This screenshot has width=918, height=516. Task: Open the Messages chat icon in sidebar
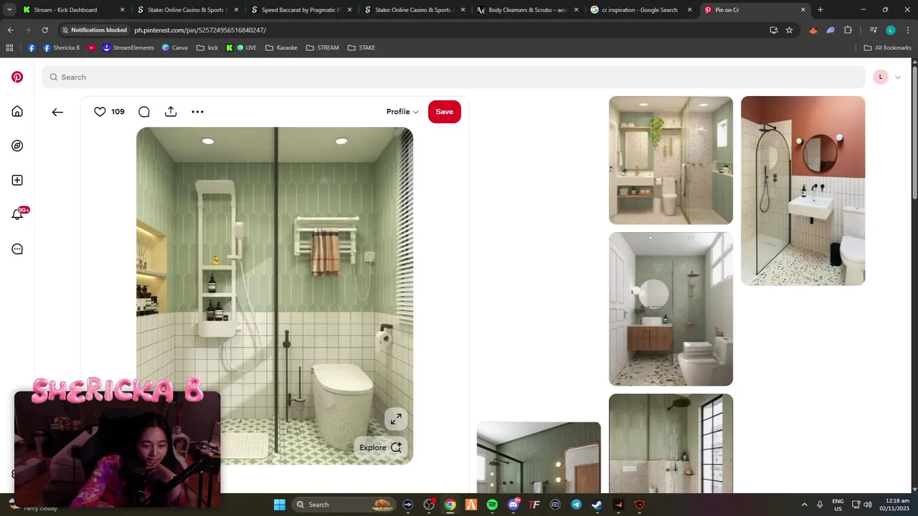(x=17, y=249)
